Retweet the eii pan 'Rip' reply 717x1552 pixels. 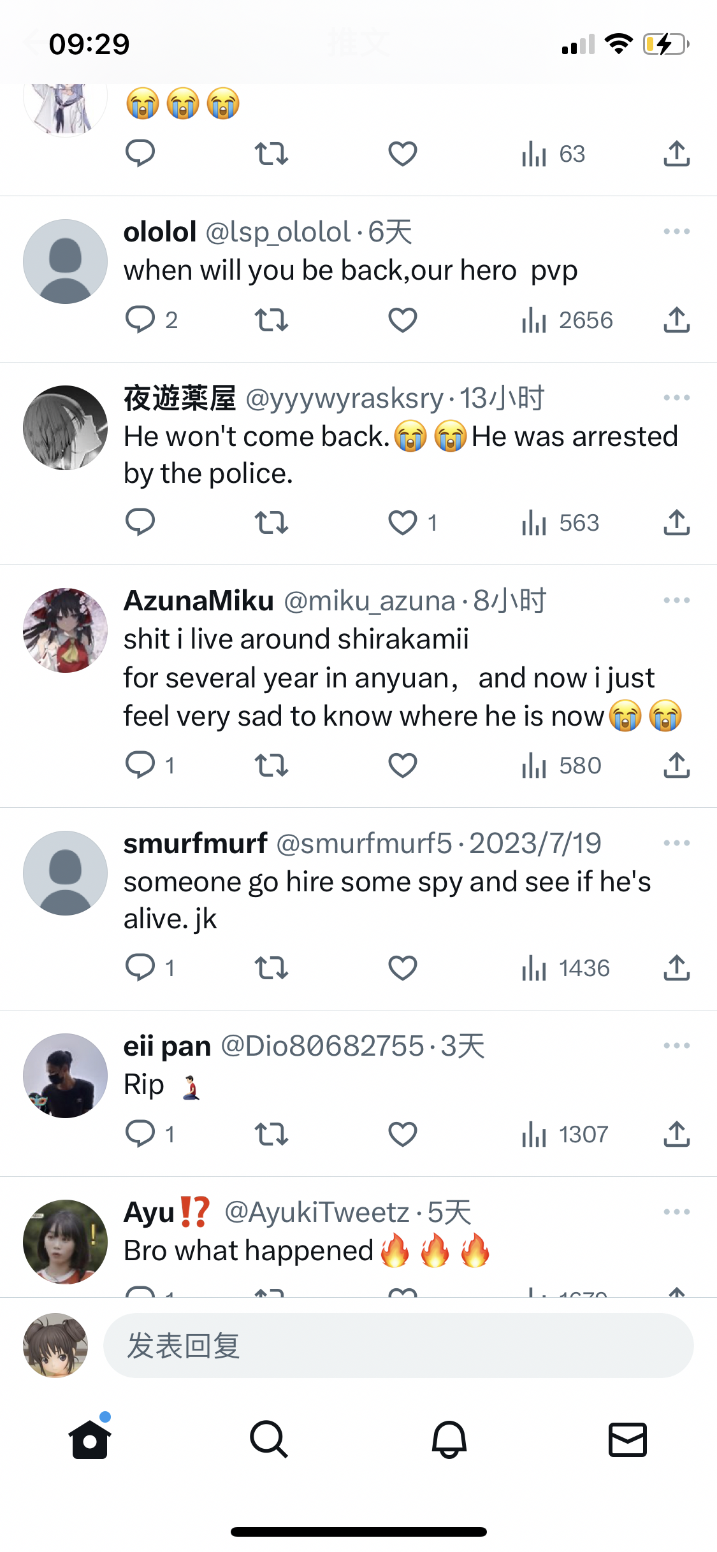click(x=272, y=1134)
